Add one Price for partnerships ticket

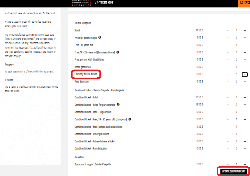[245, 38]
